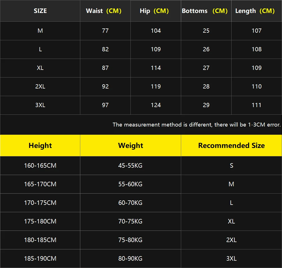Click recommended size S
Screen dimensions: 282x268
pos(232,166)
